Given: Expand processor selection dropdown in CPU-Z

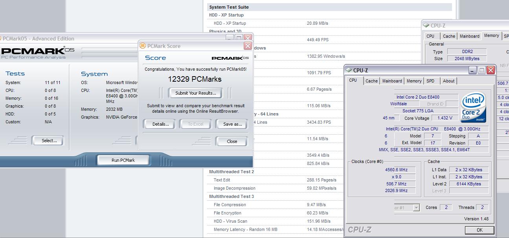Looking at the screenshot, I should [x=416, y=208].
